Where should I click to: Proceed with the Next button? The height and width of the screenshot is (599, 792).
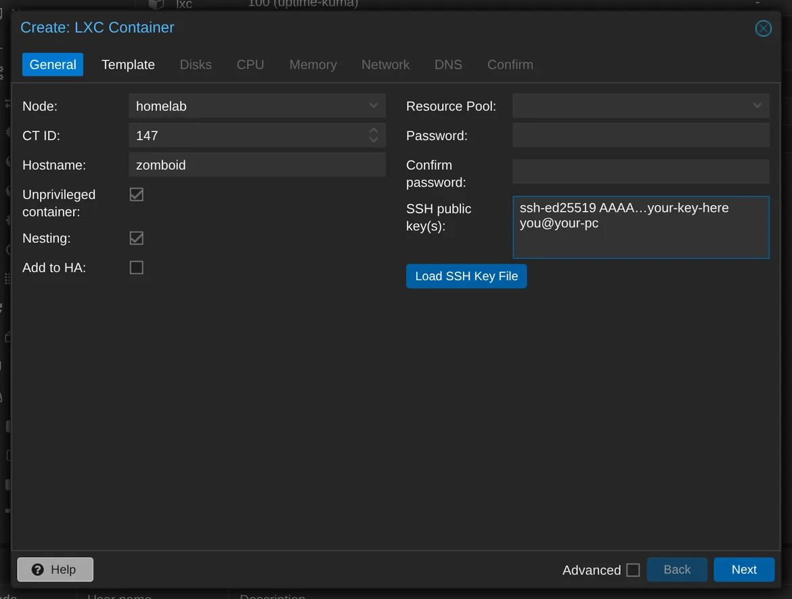pos(744,570)
